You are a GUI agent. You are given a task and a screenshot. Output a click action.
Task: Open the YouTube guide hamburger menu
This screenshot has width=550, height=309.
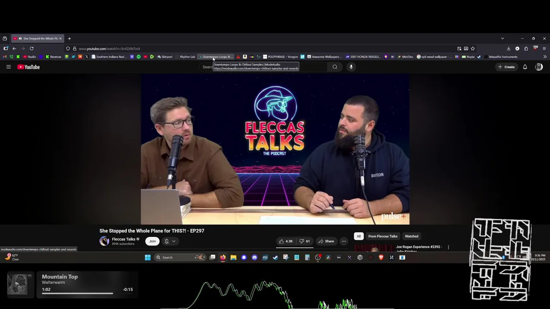click(8, 67)
